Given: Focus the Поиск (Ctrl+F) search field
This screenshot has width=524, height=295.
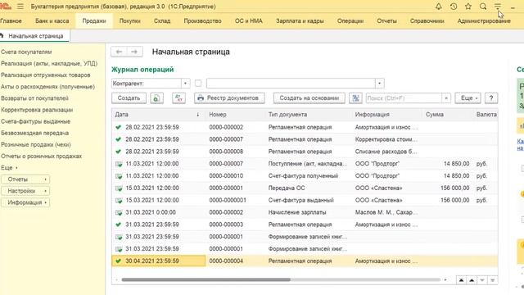Looking at the screenshot, I should pos(404,98).
